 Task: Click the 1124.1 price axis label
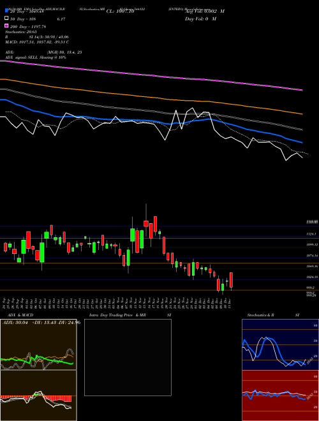pos(311,234)
